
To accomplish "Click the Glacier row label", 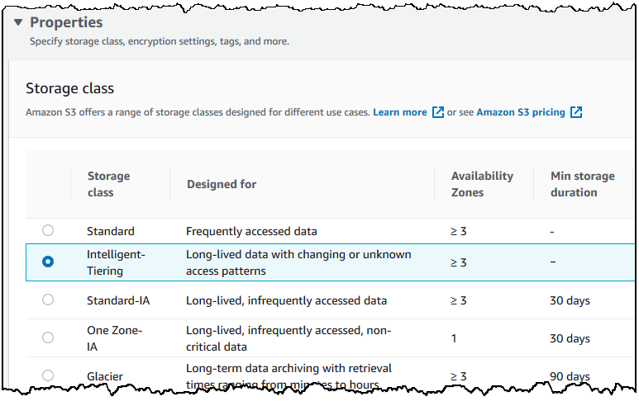I will tap(105, 376).
